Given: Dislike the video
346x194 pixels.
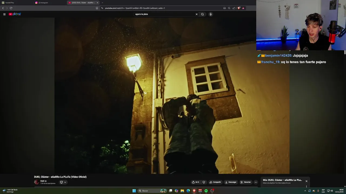Looking at the screenshot, I should pyautogui.click(x=204, y=182).
